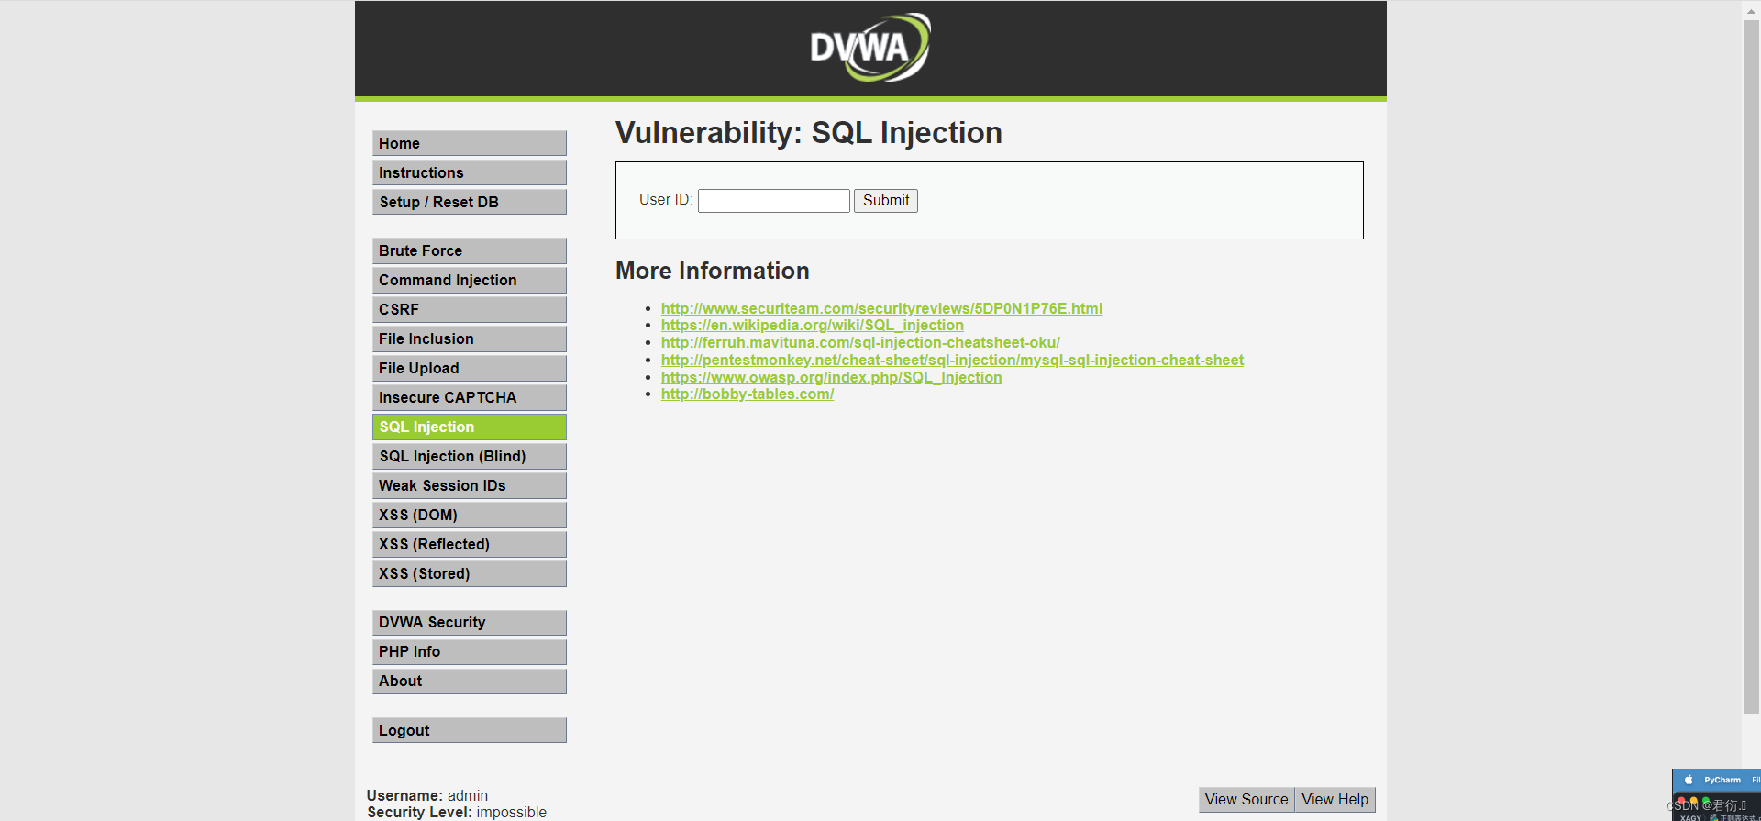This screenshot has height=821, width=1761.
Task: Select Command Injection in sidebar
Action: coord(470,280)
